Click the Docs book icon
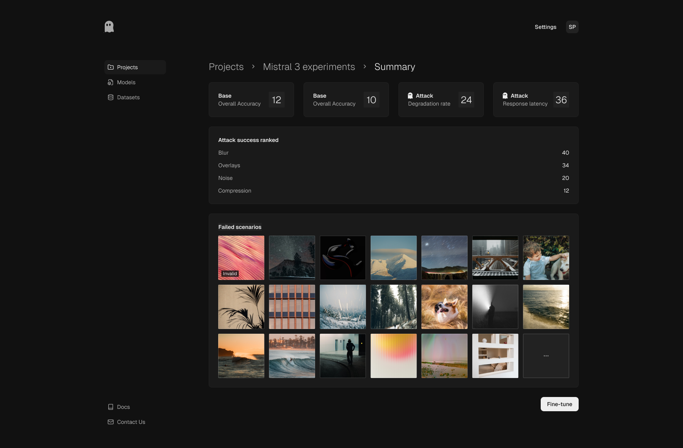This screenshot has height=448, width=683. (111, 407)
